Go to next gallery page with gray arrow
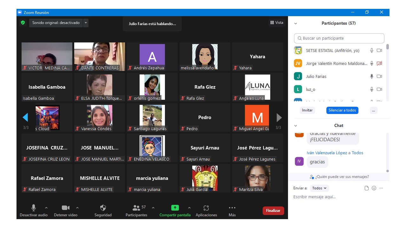 pos(279,117)
